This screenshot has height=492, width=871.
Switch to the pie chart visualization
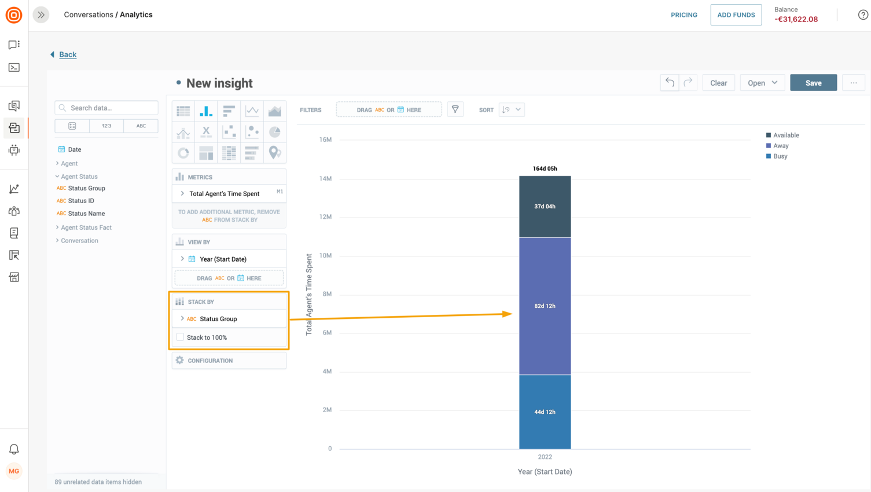click(x=274, y=132)
